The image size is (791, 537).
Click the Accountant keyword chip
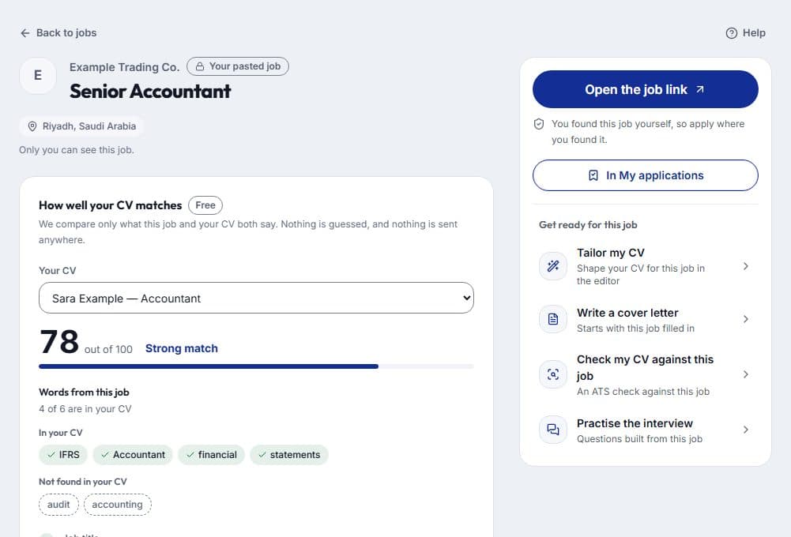click(x=133, y=455)
